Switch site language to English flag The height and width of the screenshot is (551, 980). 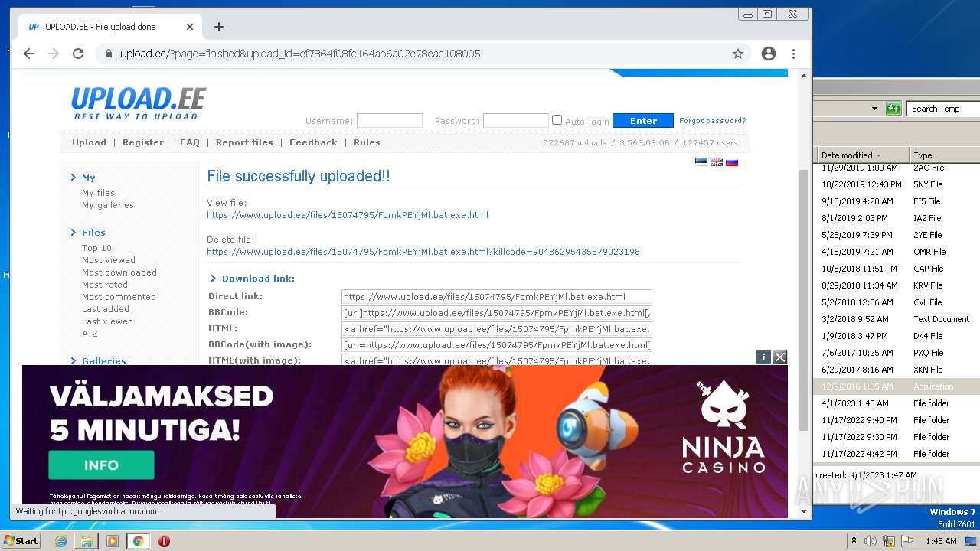[x=717, y=161]
